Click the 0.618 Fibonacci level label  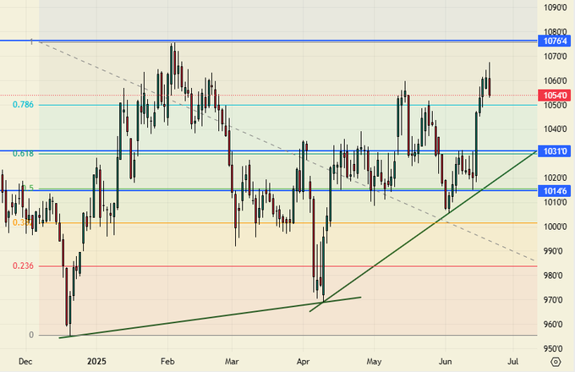[23, 154]
